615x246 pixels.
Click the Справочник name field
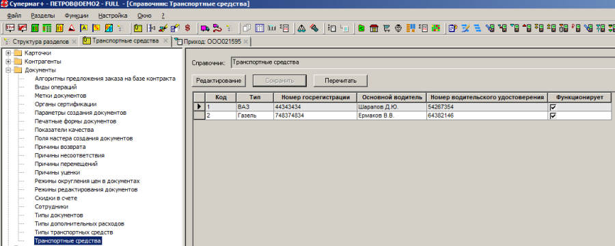click(x=423, y=62)
